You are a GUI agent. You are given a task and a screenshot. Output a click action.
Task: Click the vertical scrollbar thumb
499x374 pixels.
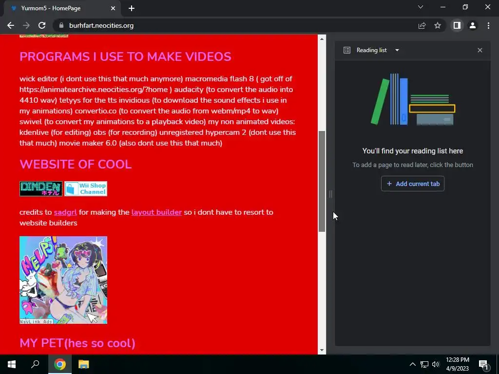coord(322,181)
